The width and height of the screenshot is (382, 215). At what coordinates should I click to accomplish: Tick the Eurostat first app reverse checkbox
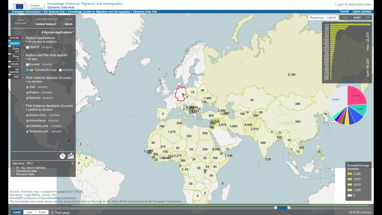(60, 70)
